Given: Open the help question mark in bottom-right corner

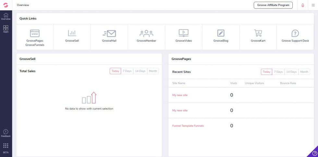Looking at the screenshot, I should 314,153.
